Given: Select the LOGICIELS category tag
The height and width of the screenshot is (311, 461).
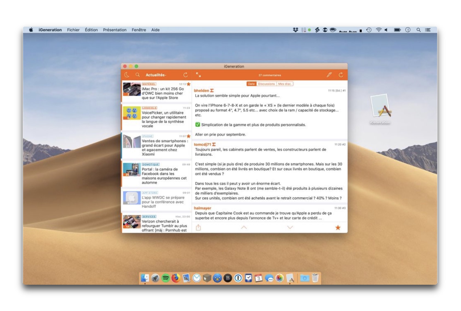Looking at the screenshot, I should click(150, 108).
